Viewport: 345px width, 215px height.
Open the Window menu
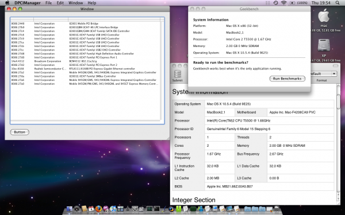75,3
